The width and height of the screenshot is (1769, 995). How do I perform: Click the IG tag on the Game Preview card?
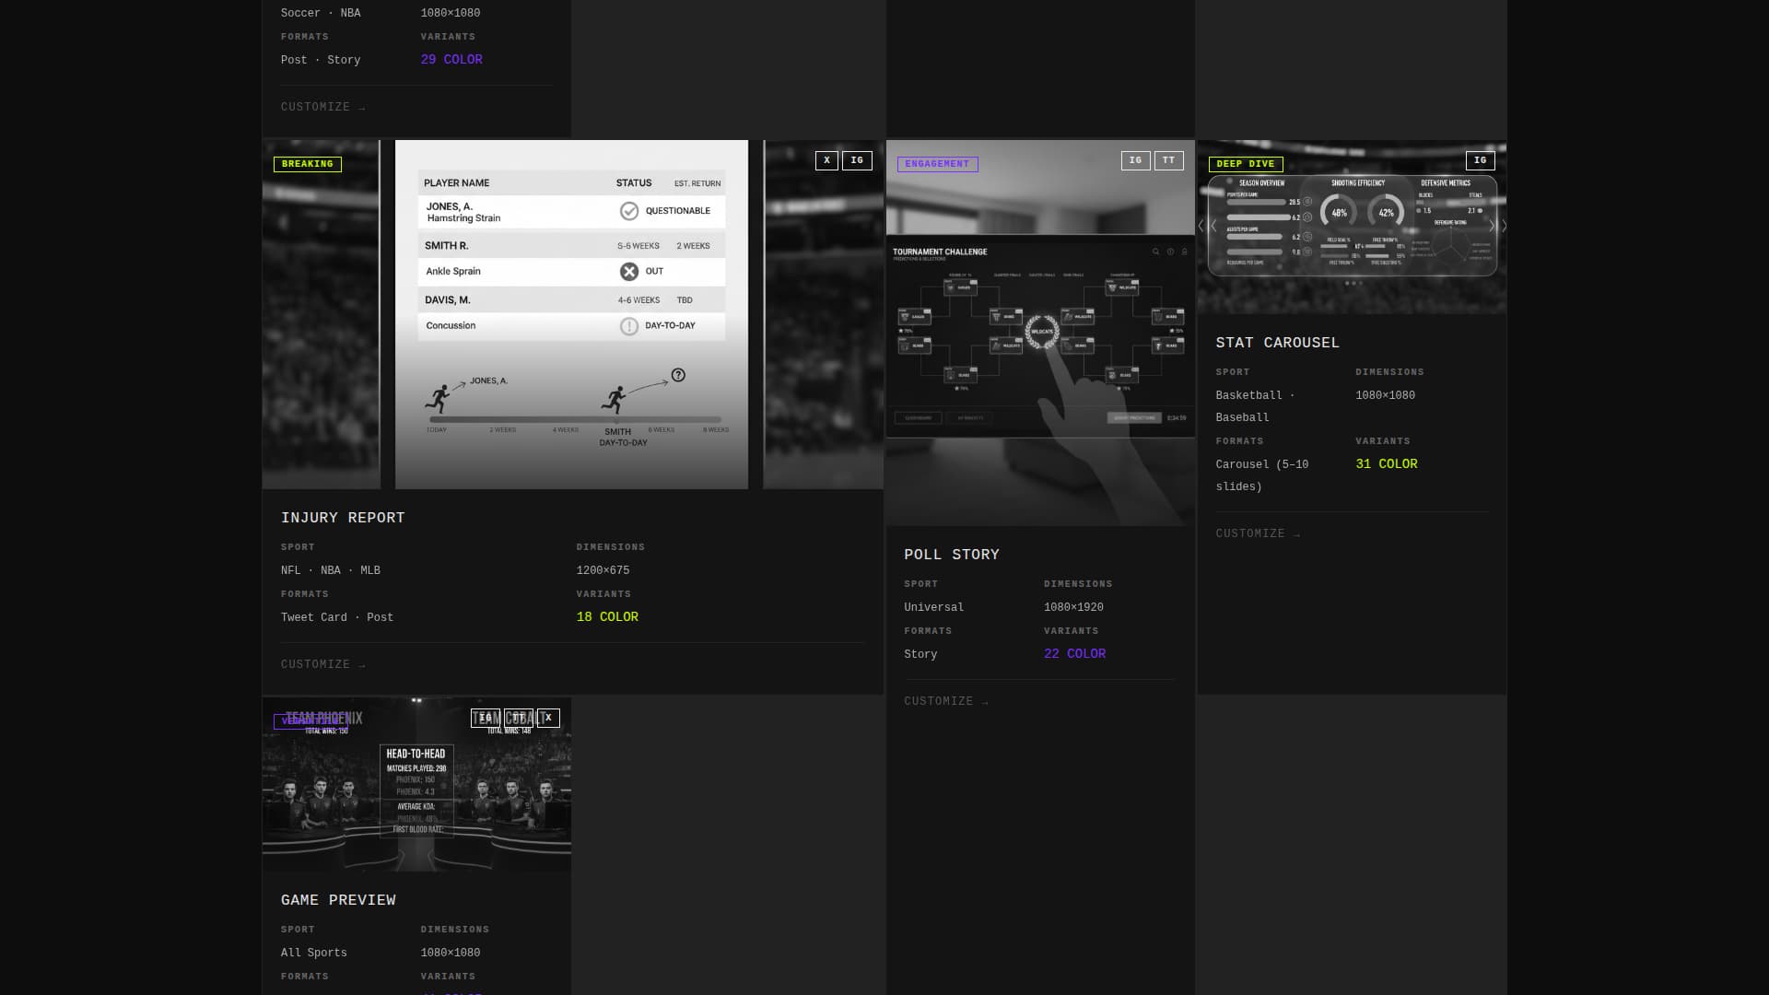tap(486, 718)
